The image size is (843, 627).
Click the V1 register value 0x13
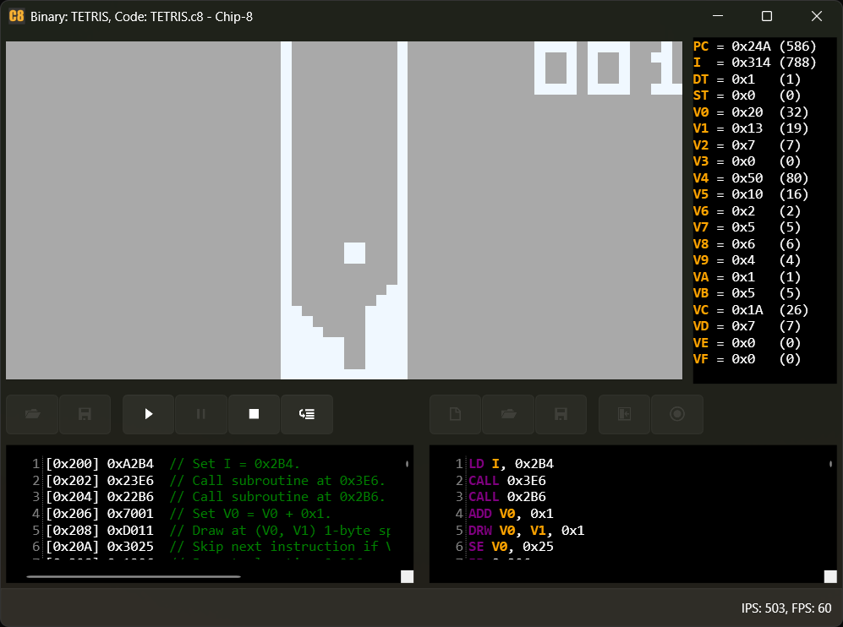pos(747,128)
